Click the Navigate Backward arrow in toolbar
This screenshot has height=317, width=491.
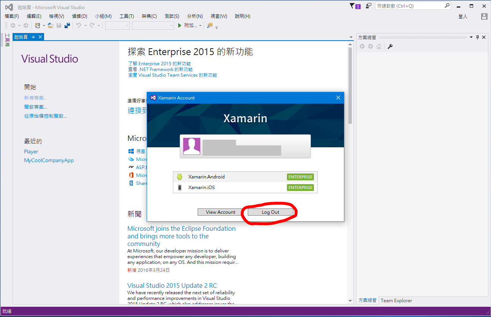point(13,25)
